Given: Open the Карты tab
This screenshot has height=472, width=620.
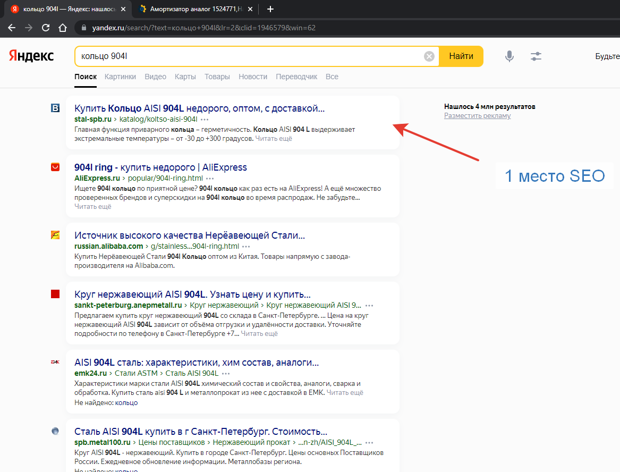Looking at the screenshot, I should [x=185, y=77].
